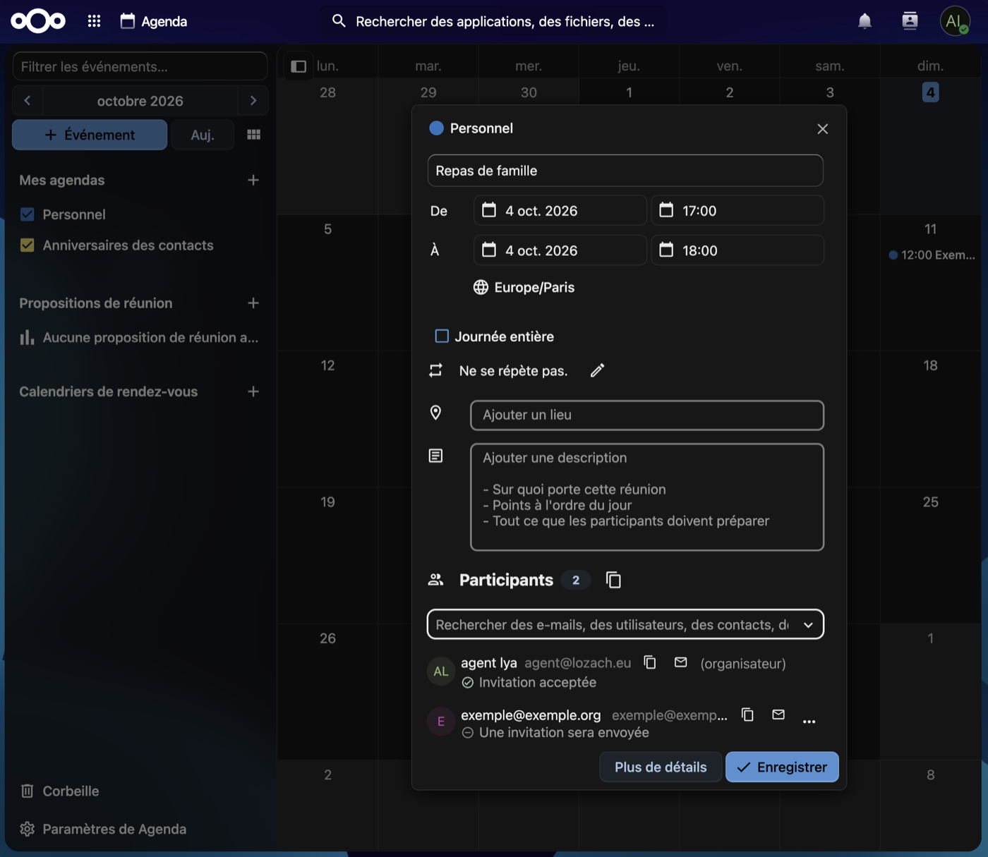Toggle Personnel calendar visibility checkbox
Image resolution: width=988 pixels, height=857 pixels.
pyautogui.click(x=28, y=214)
